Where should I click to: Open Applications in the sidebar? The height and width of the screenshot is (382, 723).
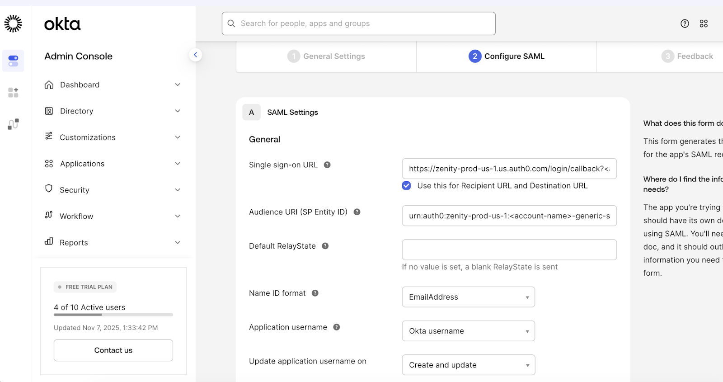pos(113,164)
